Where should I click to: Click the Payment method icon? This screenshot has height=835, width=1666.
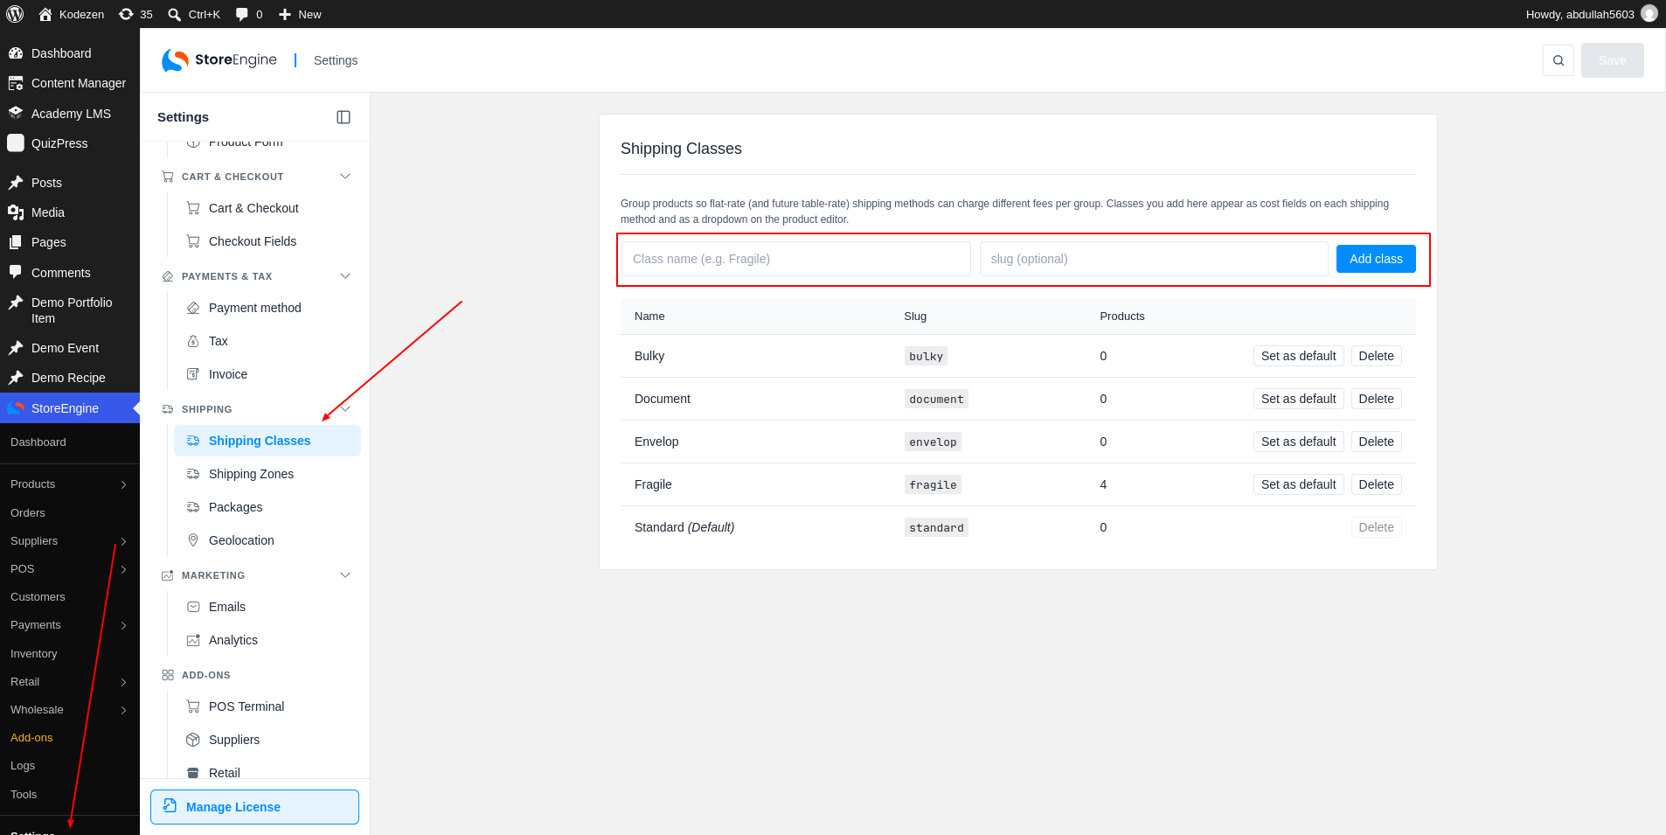(x=193, y=308)
